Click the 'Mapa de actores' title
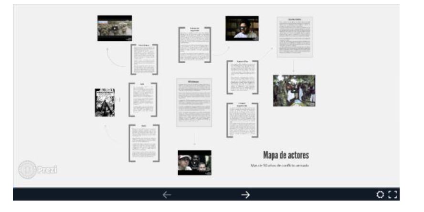424x212 pixels. [286, 155]
